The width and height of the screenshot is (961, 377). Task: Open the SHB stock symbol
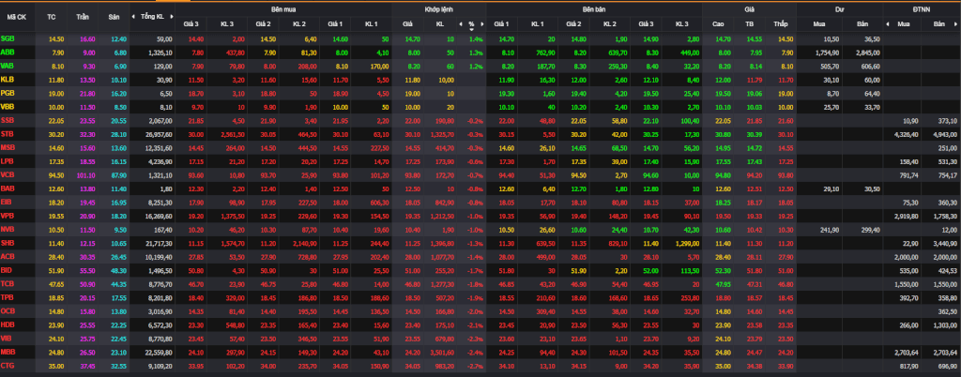(8, 244)
